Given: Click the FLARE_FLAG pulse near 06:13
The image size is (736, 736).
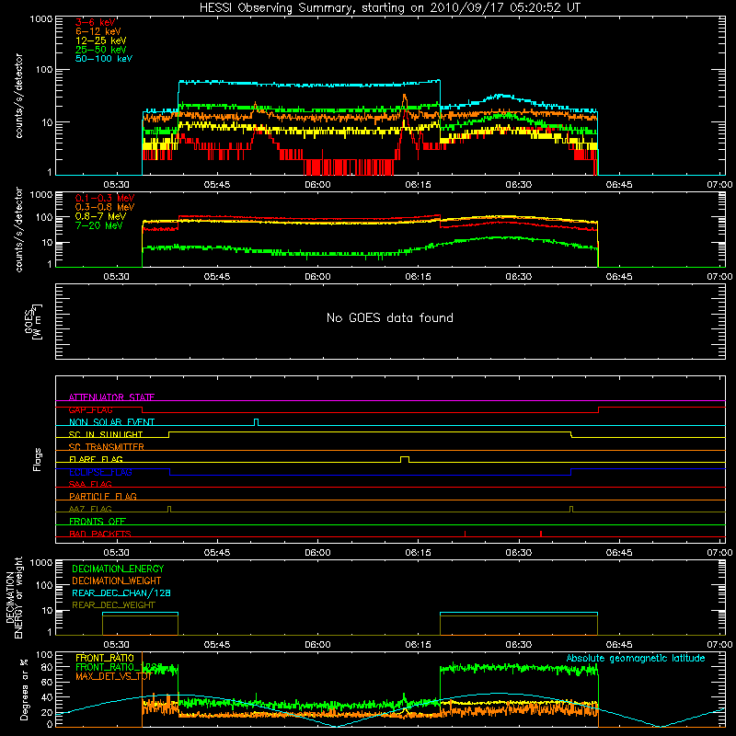Looking at the screenshot, I should (x=405, y=459).
